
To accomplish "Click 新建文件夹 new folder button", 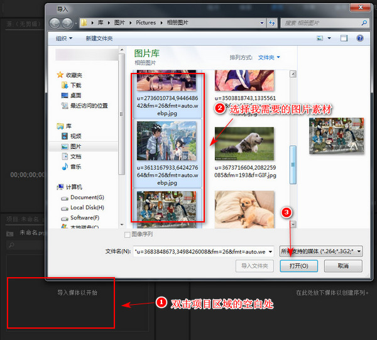I will pyautogui.click(x=99, y=38).
